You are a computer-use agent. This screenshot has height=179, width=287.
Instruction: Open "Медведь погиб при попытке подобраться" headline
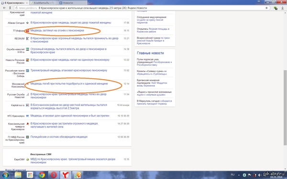(69, 84)
